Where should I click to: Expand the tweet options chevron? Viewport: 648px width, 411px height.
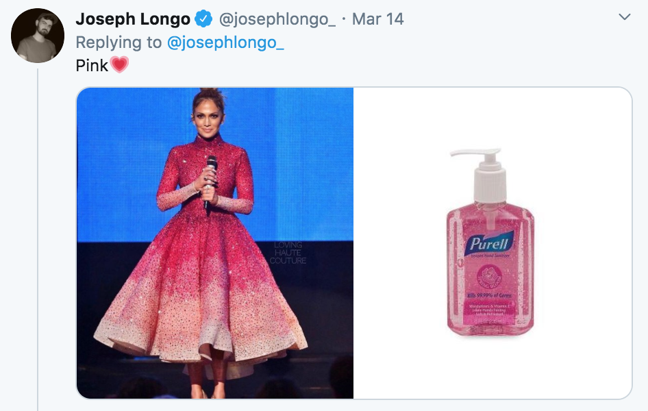[624, 16]
